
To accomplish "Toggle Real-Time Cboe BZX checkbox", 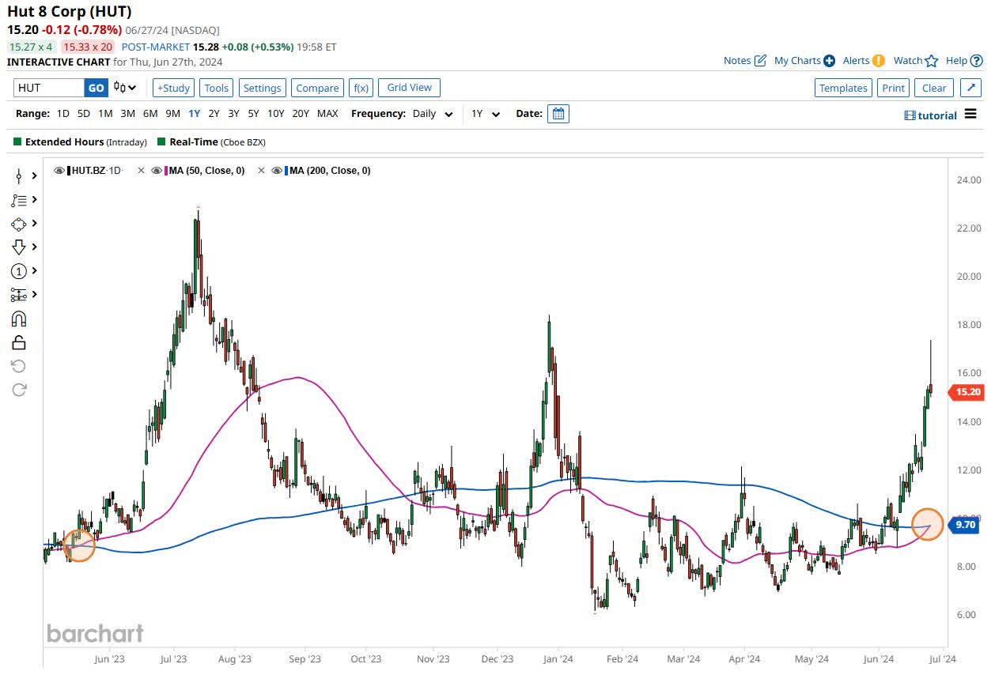I will [161, 142].
